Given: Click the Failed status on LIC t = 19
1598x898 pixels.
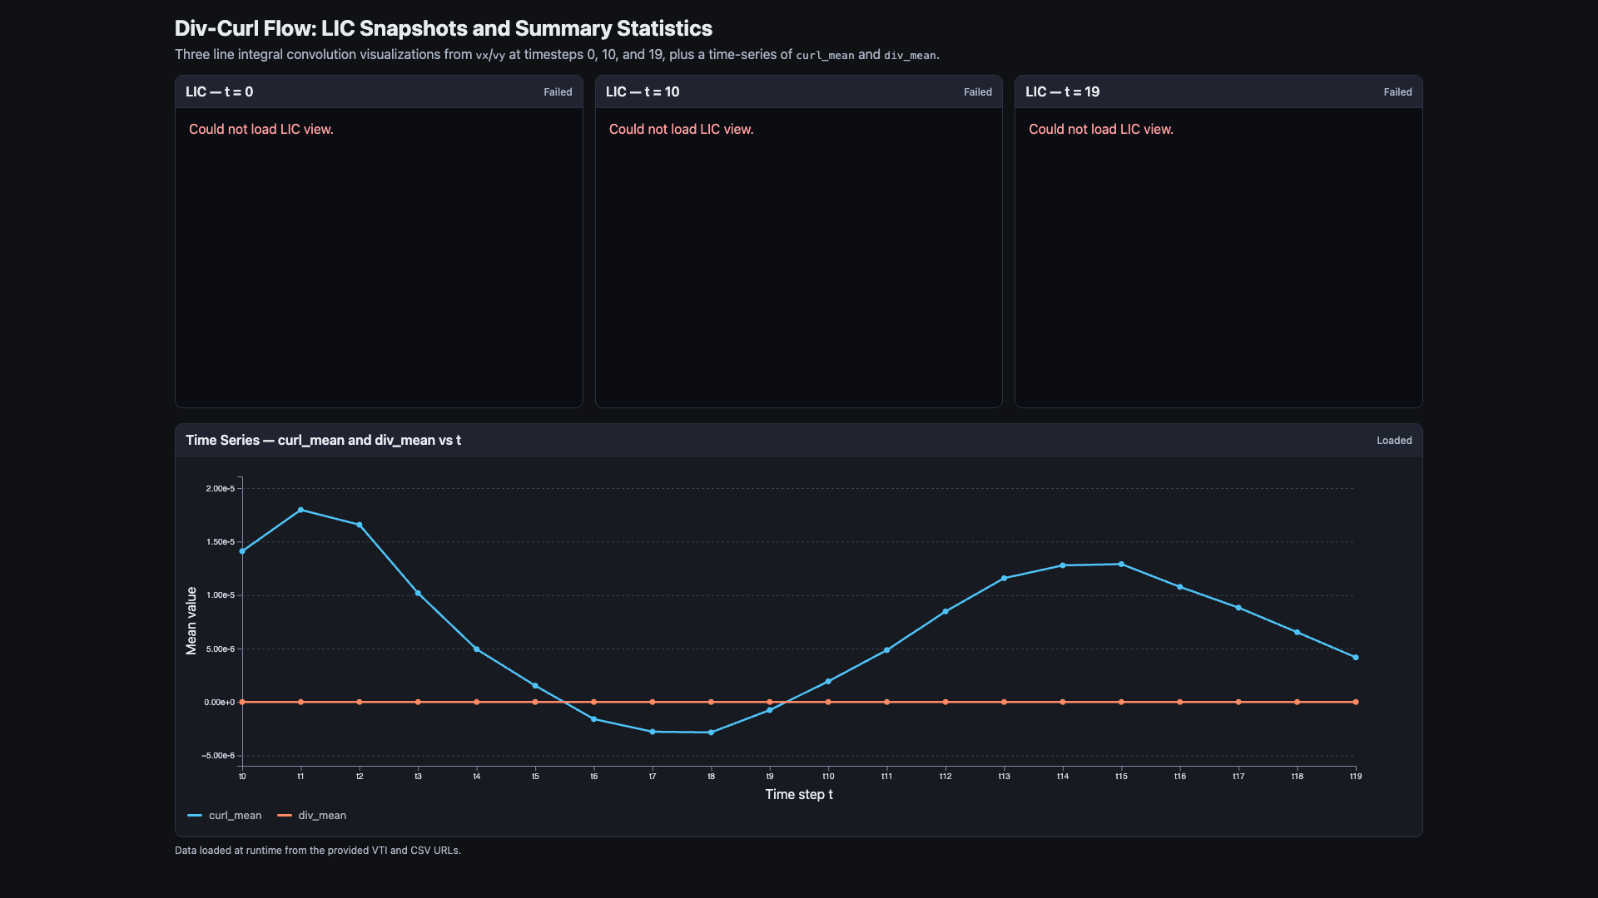Looking at the screenshot, I should (x=1397, y=92).
